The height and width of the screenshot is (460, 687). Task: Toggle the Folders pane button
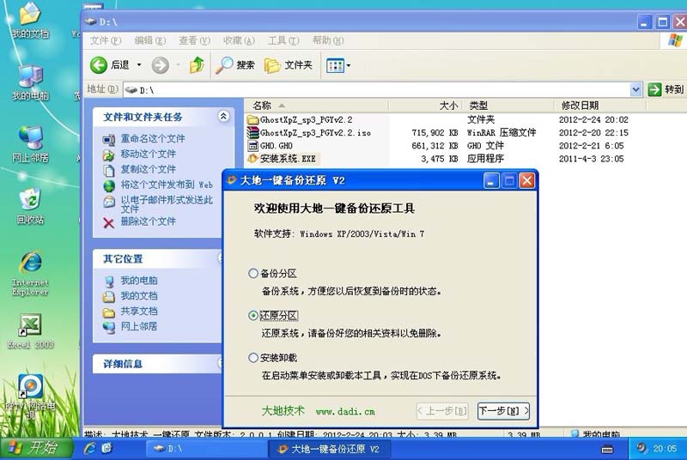(x=289, y=65)
